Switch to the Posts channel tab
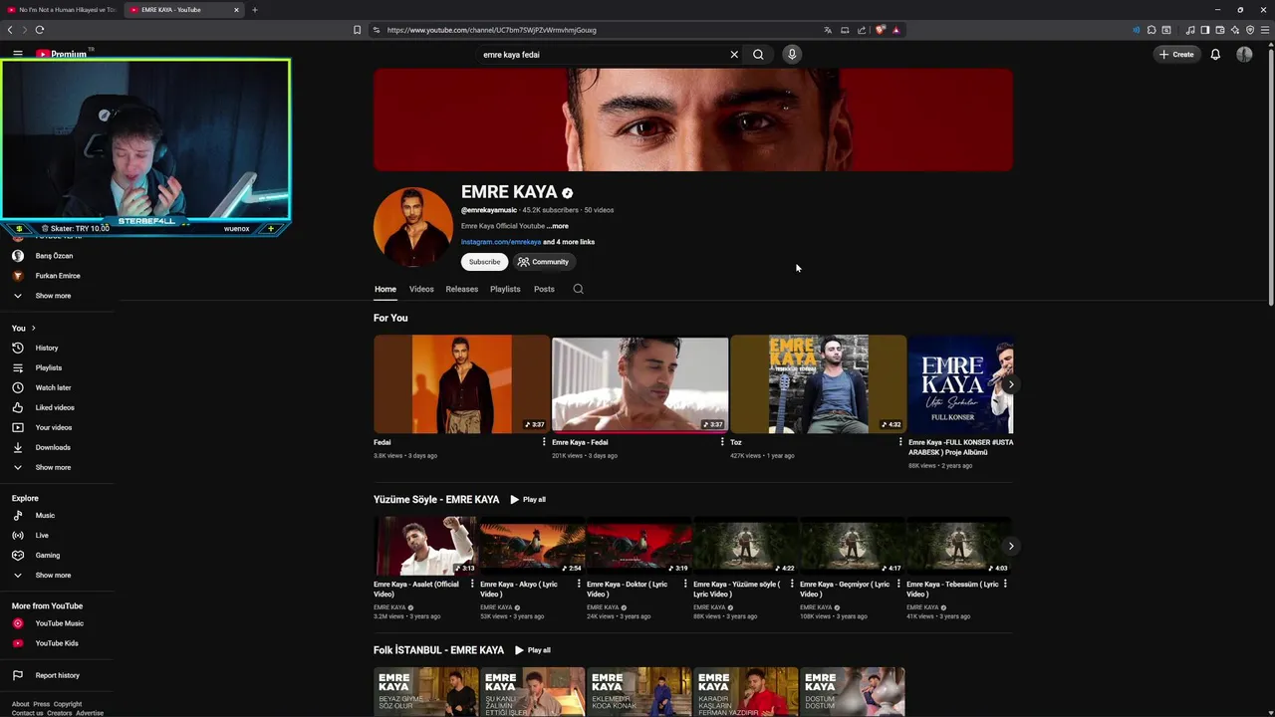 point(544,289)
